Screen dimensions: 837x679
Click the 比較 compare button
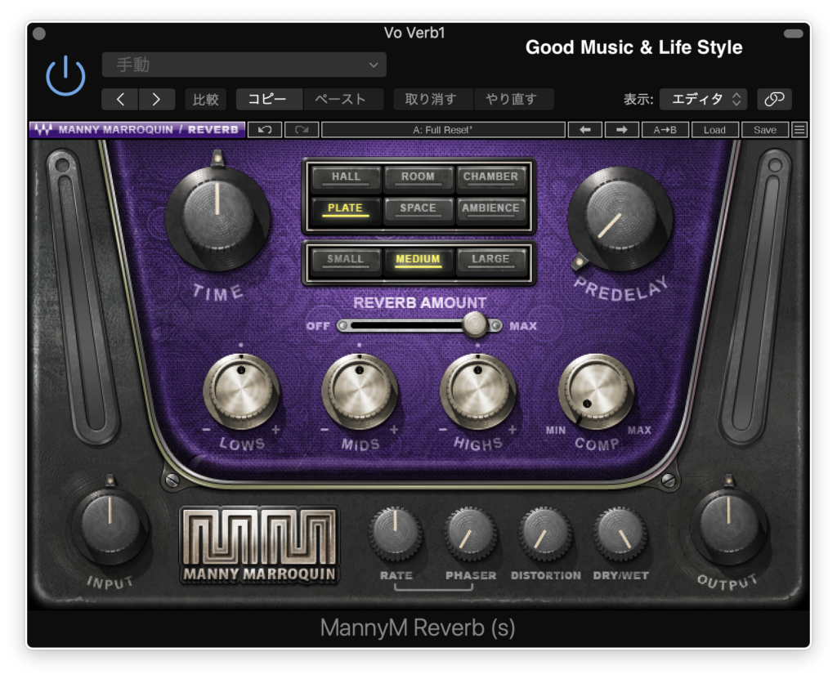click(x=206, y=100)
